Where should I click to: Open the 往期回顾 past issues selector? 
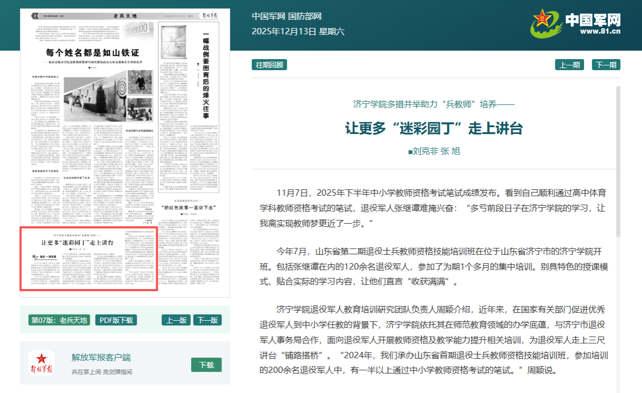269,65
